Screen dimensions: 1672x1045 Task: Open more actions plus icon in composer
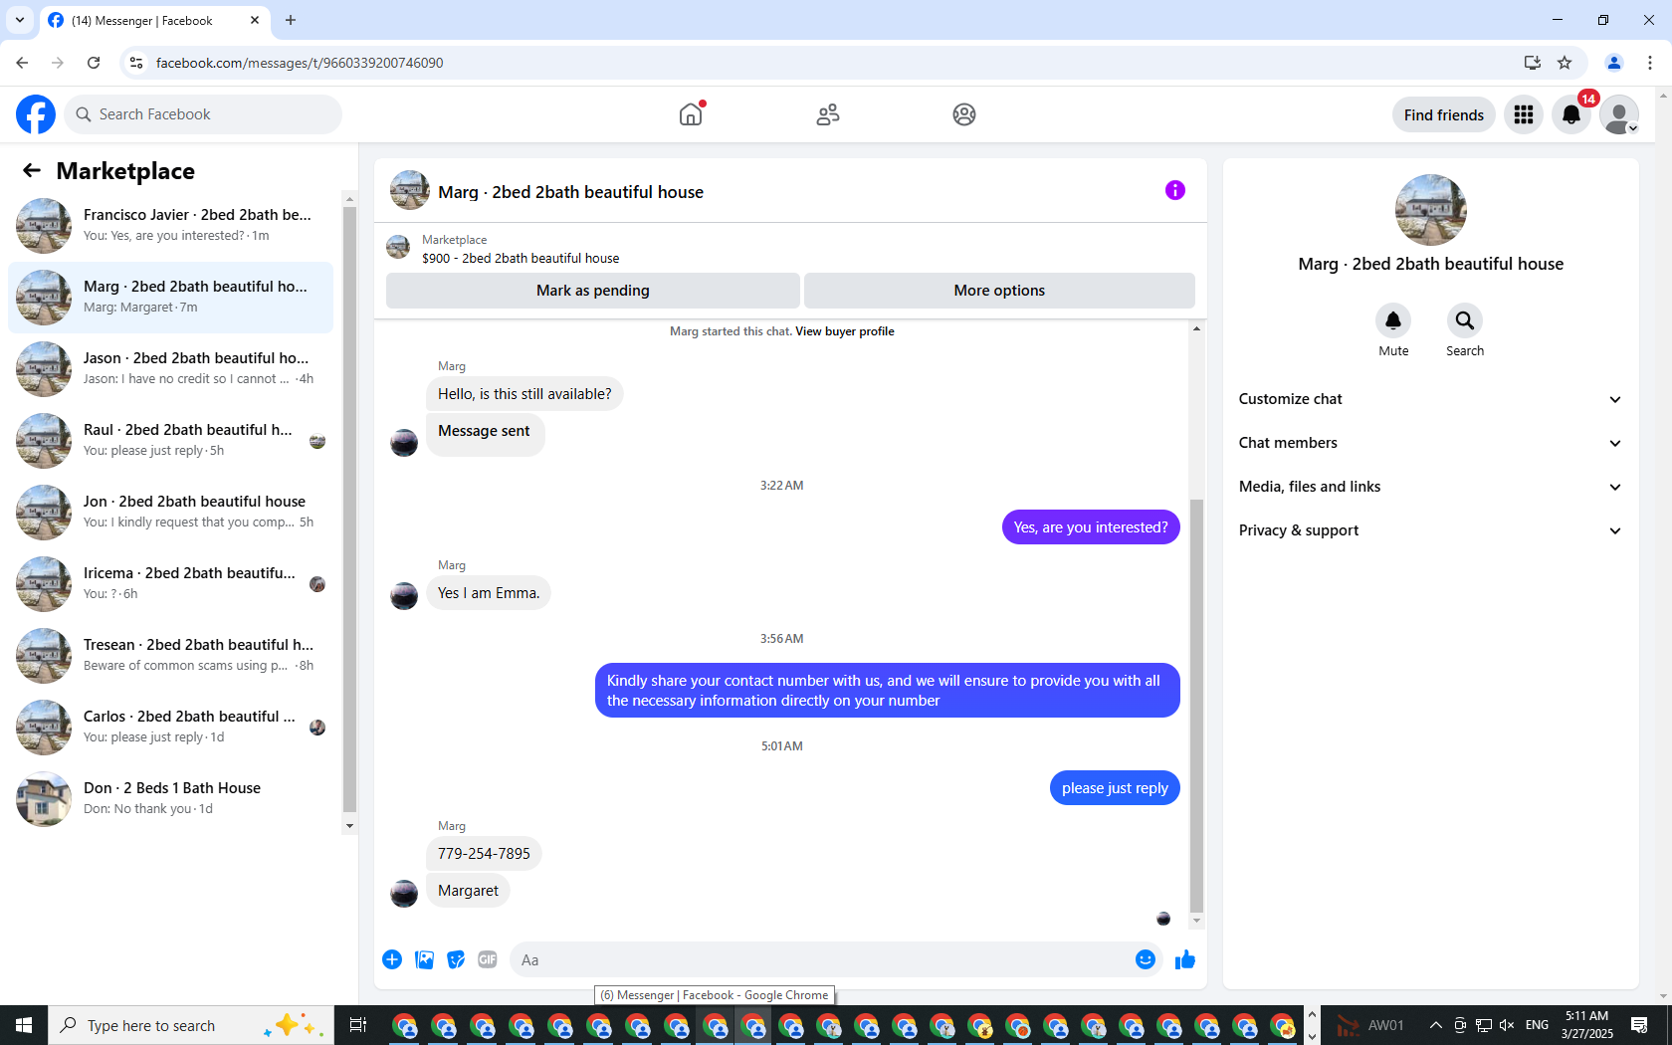point(392,959)
